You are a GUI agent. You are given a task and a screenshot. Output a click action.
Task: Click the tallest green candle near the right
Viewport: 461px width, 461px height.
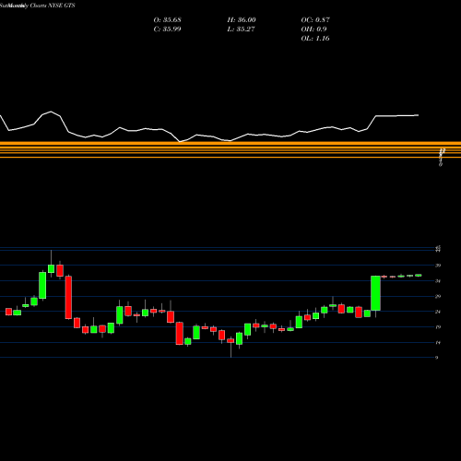click(x=375, y=293)
